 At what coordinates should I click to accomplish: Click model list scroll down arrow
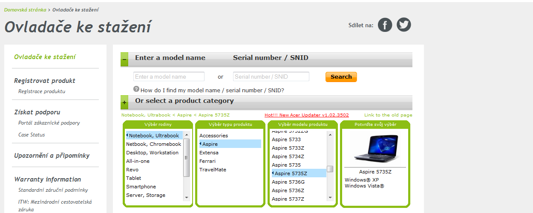[x=330, y=197]
